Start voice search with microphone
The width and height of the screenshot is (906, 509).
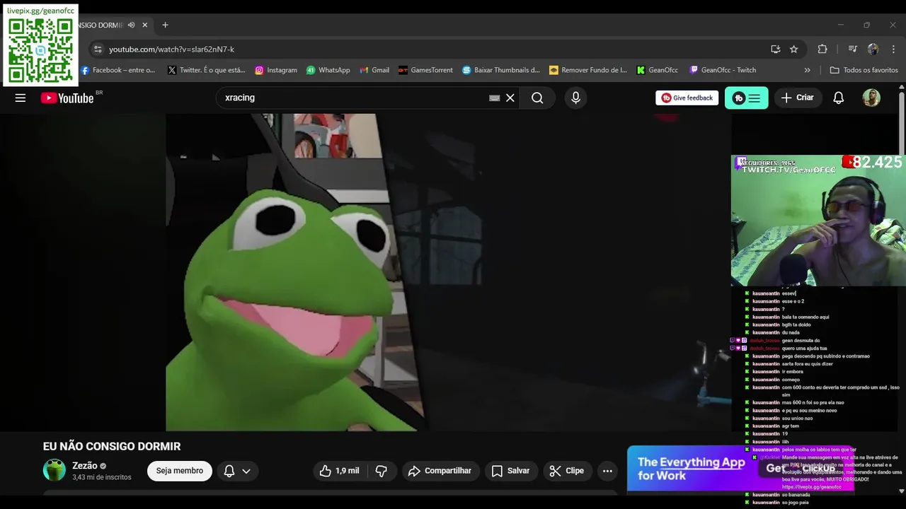point(575,98)
